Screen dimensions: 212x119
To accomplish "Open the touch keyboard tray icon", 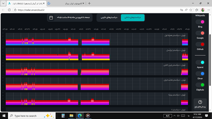I will point(183,116).
